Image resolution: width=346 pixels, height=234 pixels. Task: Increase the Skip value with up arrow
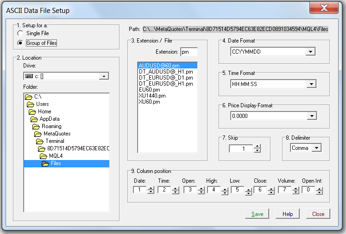(x=257, y=146)
